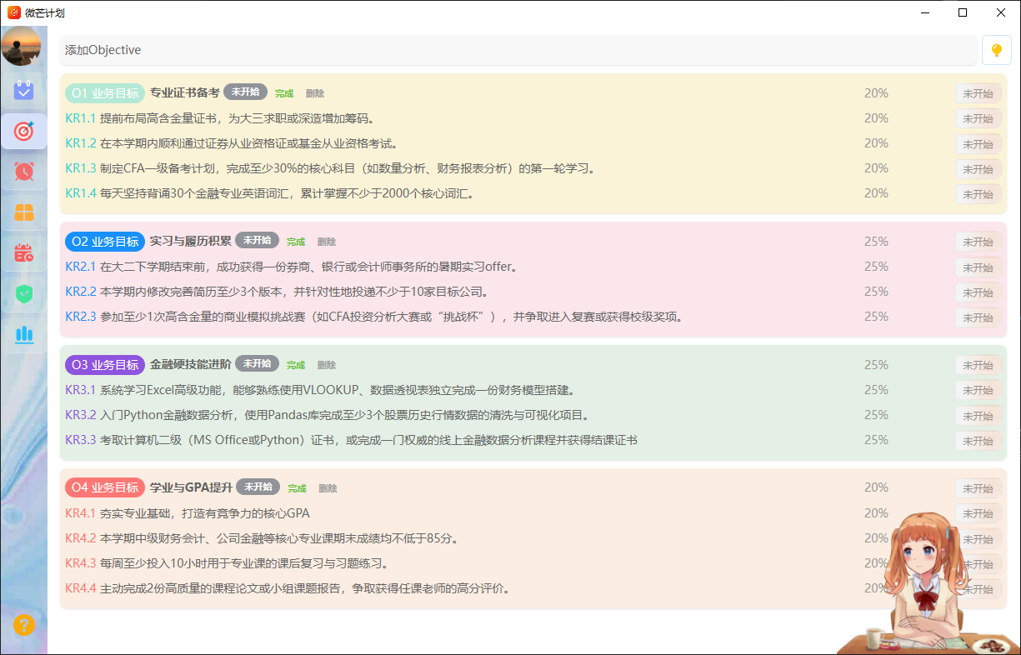Open the 未开始 status button for KR1.4
1021x655 pixels.
click(978, 194)
